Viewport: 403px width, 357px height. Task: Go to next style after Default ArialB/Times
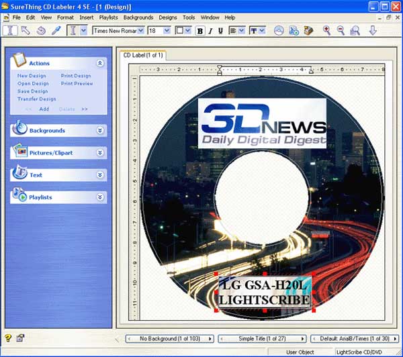click(395, 339)
